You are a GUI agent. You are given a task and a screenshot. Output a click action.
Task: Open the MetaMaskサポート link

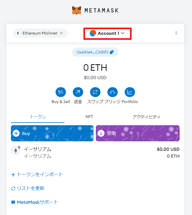(35, 202)
